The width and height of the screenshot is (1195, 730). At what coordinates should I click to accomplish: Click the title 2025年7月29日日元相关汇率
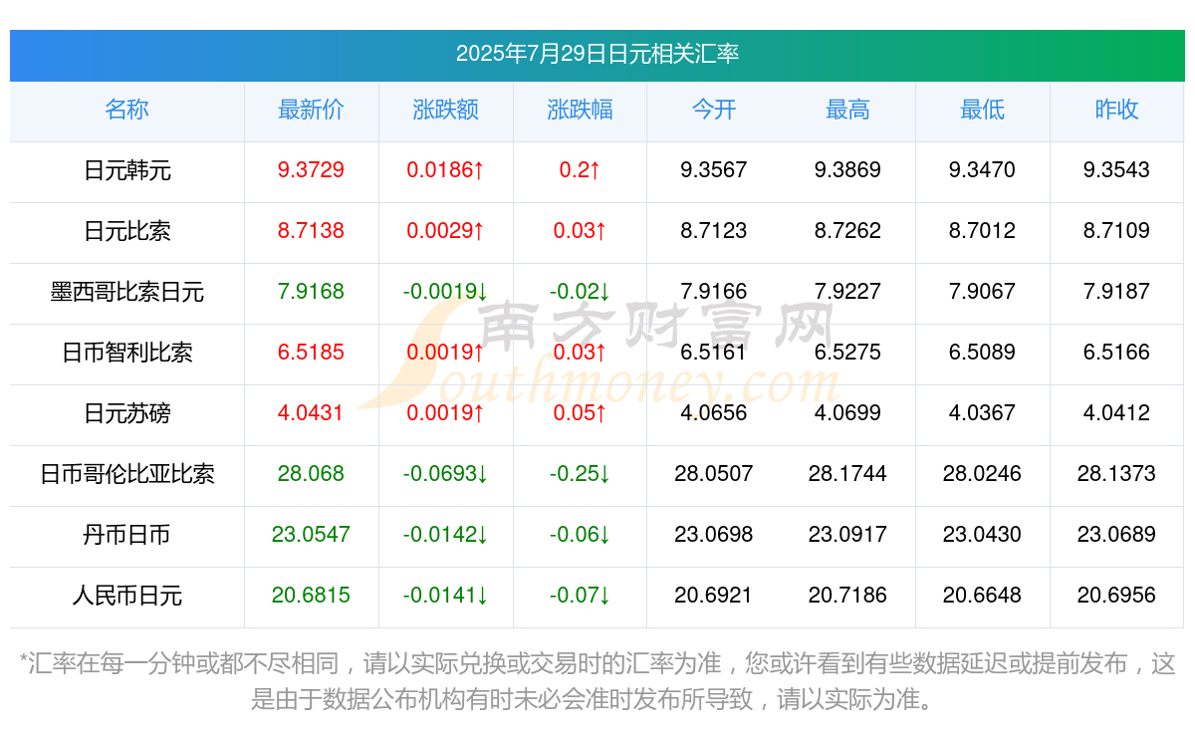click(597, 54)
